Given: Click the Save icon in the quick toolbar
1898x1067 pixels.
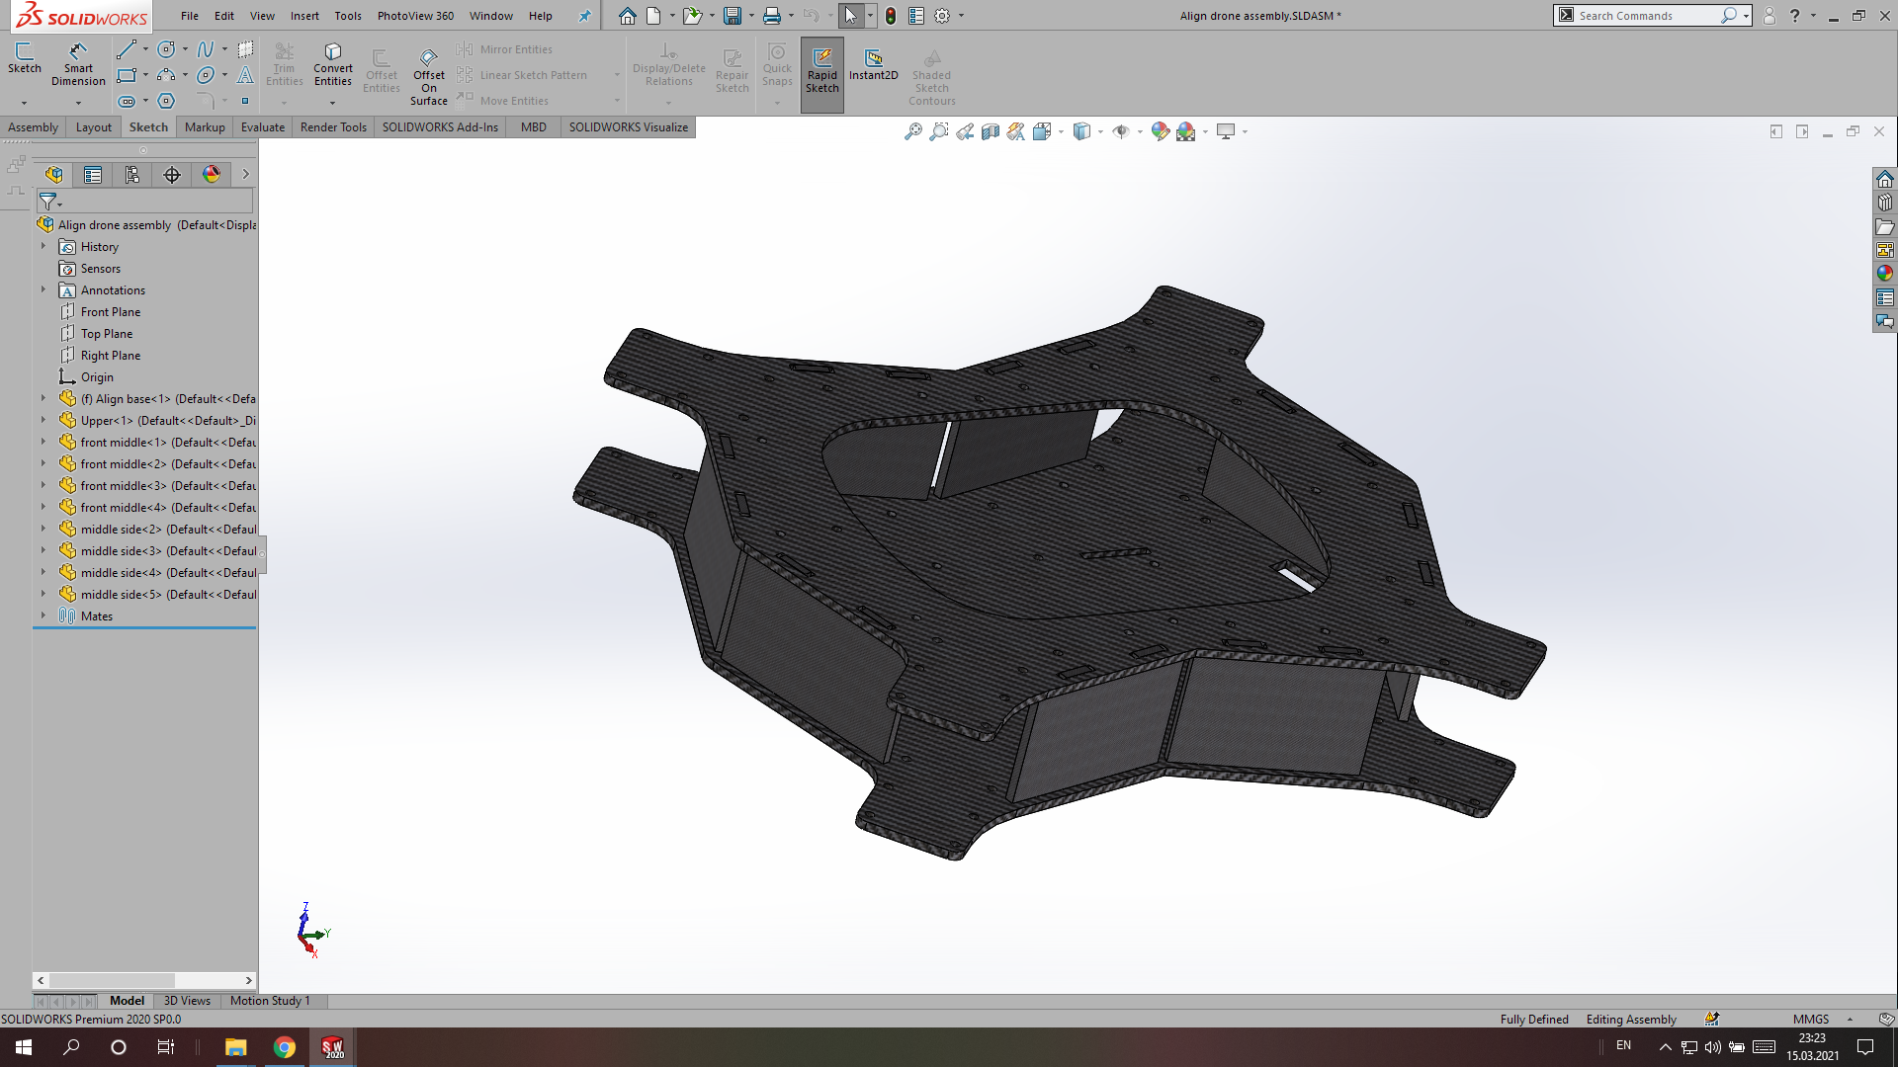Looking at the screenshot, I should click(732, 16).
